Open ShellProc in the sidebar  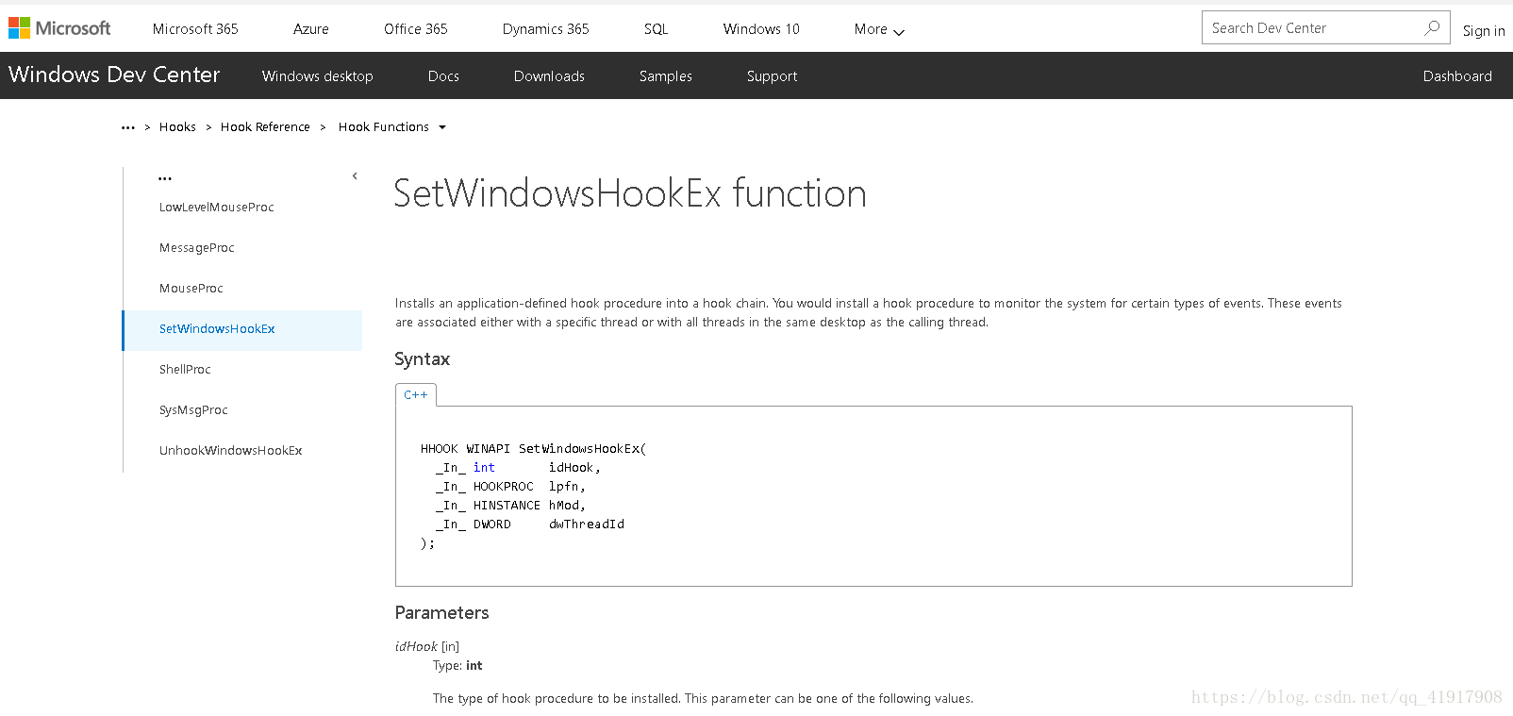185,370
